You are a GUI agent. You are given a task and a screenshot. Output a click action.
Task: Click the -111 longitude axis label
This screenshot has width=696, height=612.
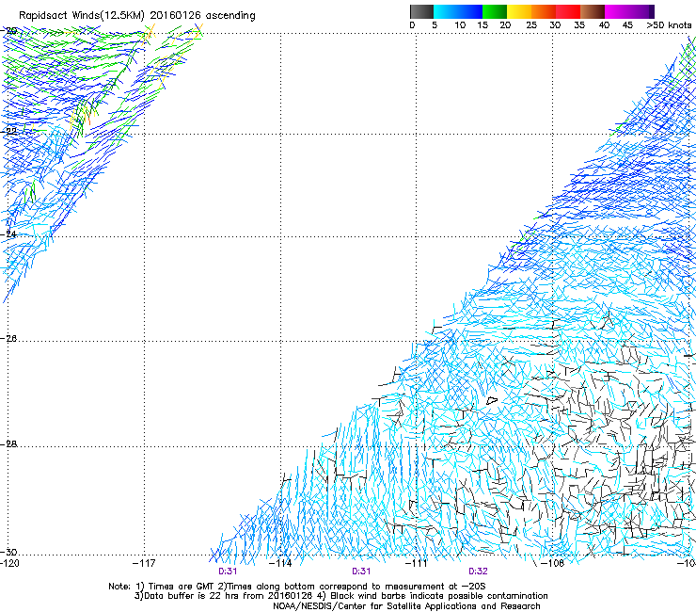(x=416, y=563)
